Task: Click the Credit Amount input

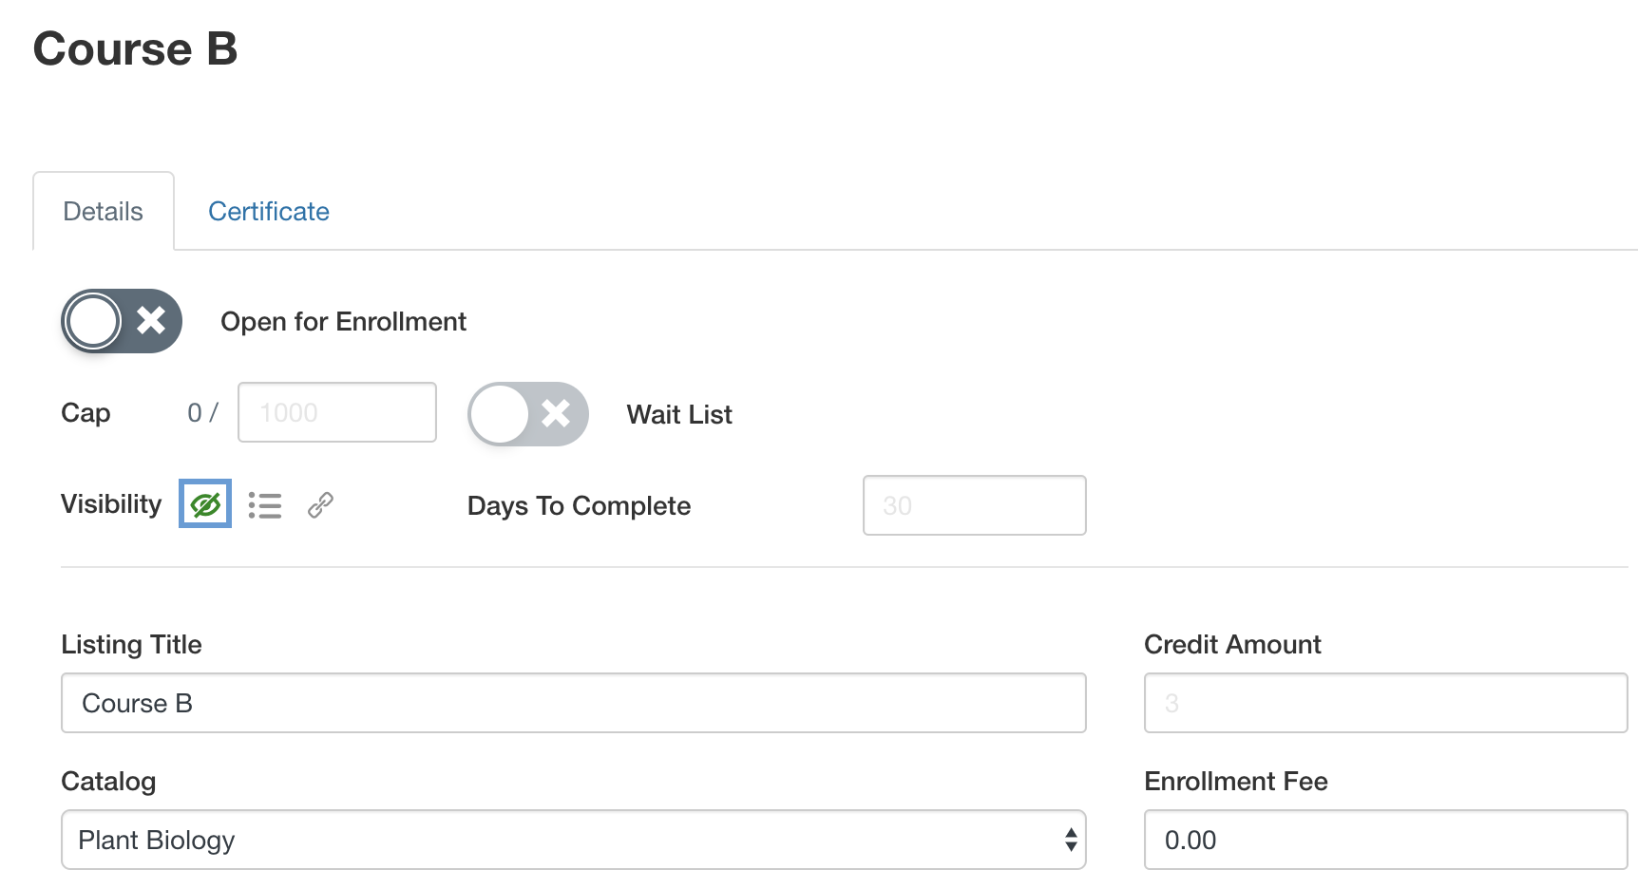Action: click(1385, 703)
